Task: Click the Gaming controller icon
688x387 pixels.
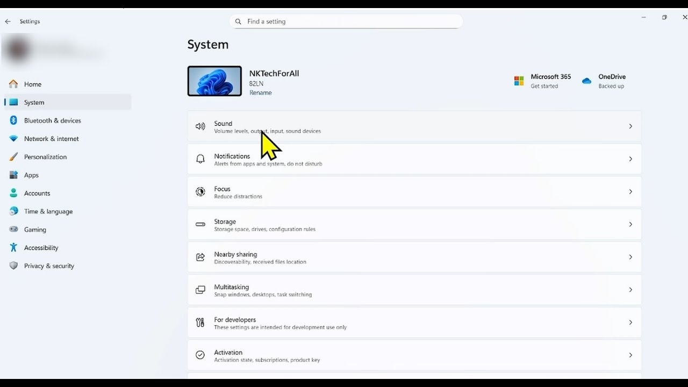Action: click(13, 230)
